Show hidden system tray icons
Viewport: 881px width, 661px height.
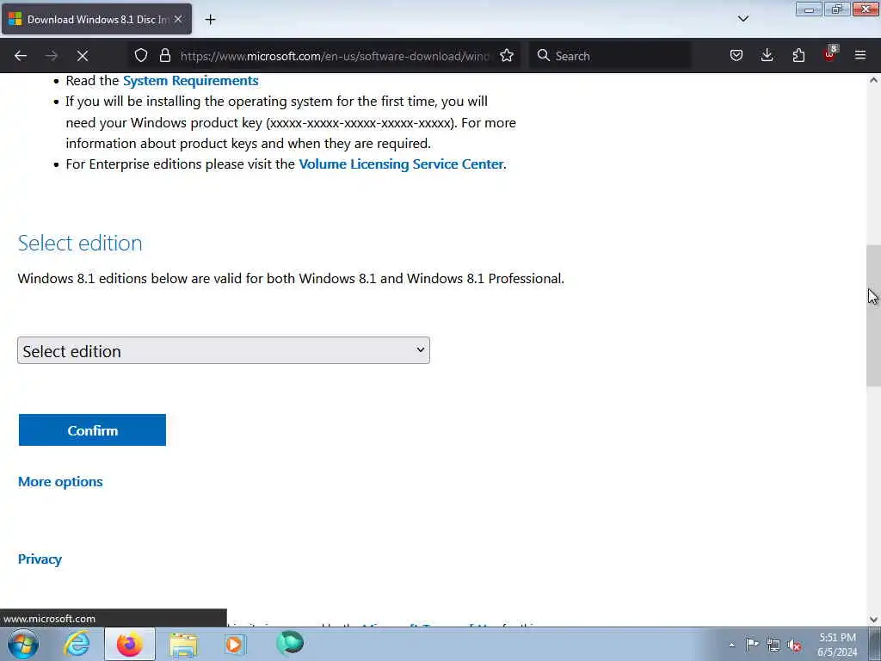click(731, 646)
